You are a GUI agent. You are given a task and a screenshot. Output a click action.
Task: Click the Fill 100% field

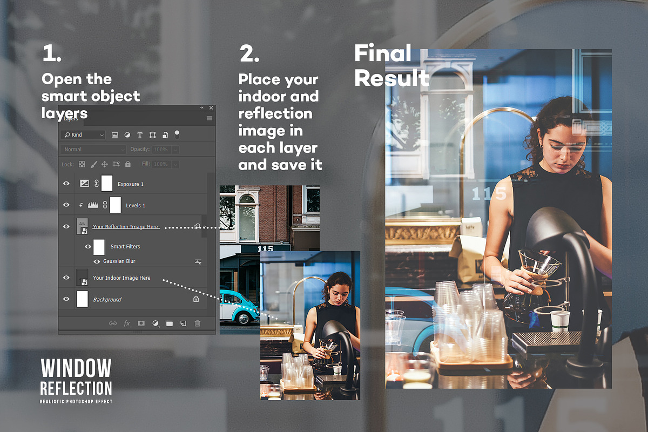[161, 164]
